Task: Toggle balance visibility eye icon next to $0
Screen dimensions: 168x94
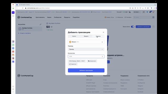Action: (x=51, y=27)
